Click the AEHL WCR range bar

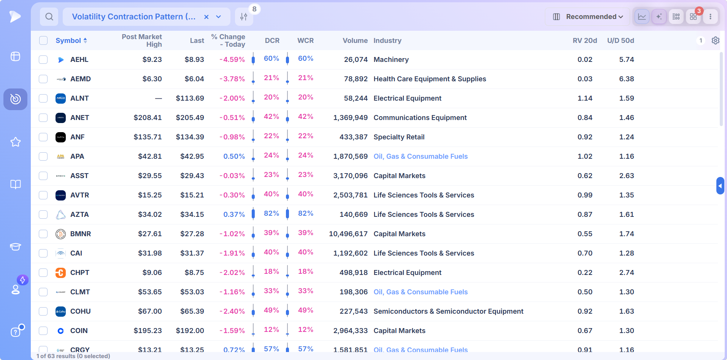point(287,59)
